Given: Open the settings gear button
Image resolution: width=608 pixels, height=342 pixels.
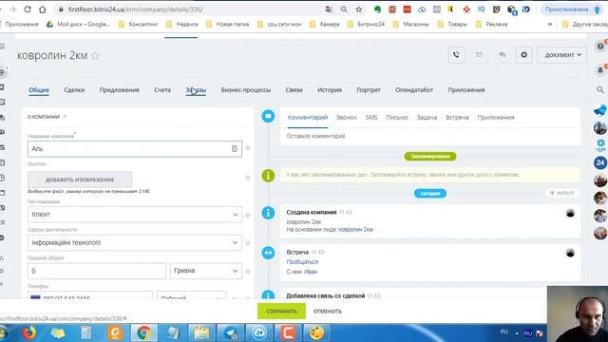Looking at the screenshot, I should point(523,55).
